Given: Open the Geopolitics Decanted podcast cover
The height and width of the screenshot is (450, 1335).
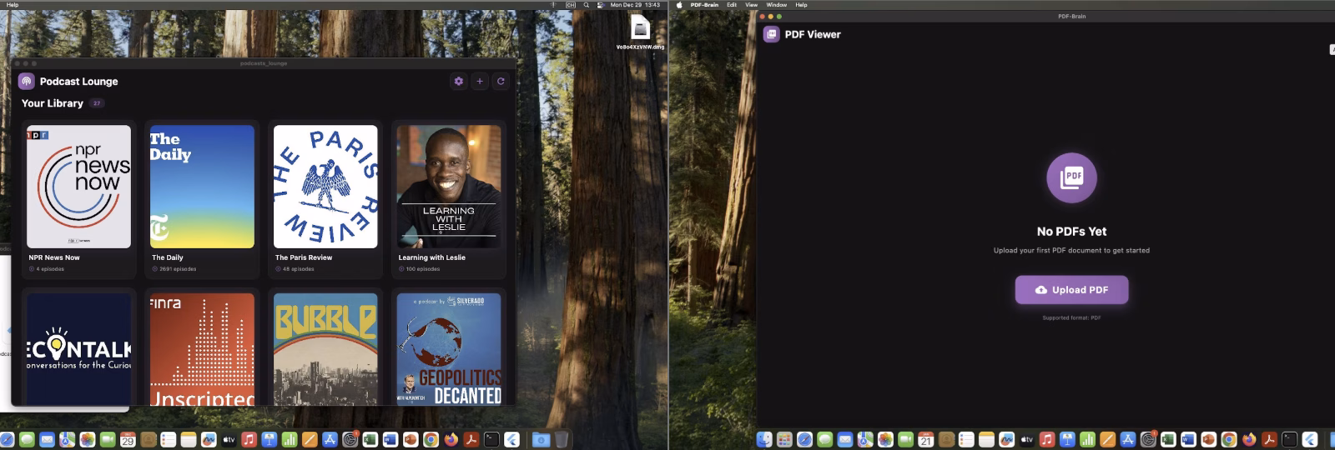Looking at the screenshot, I should click(449, 349).
